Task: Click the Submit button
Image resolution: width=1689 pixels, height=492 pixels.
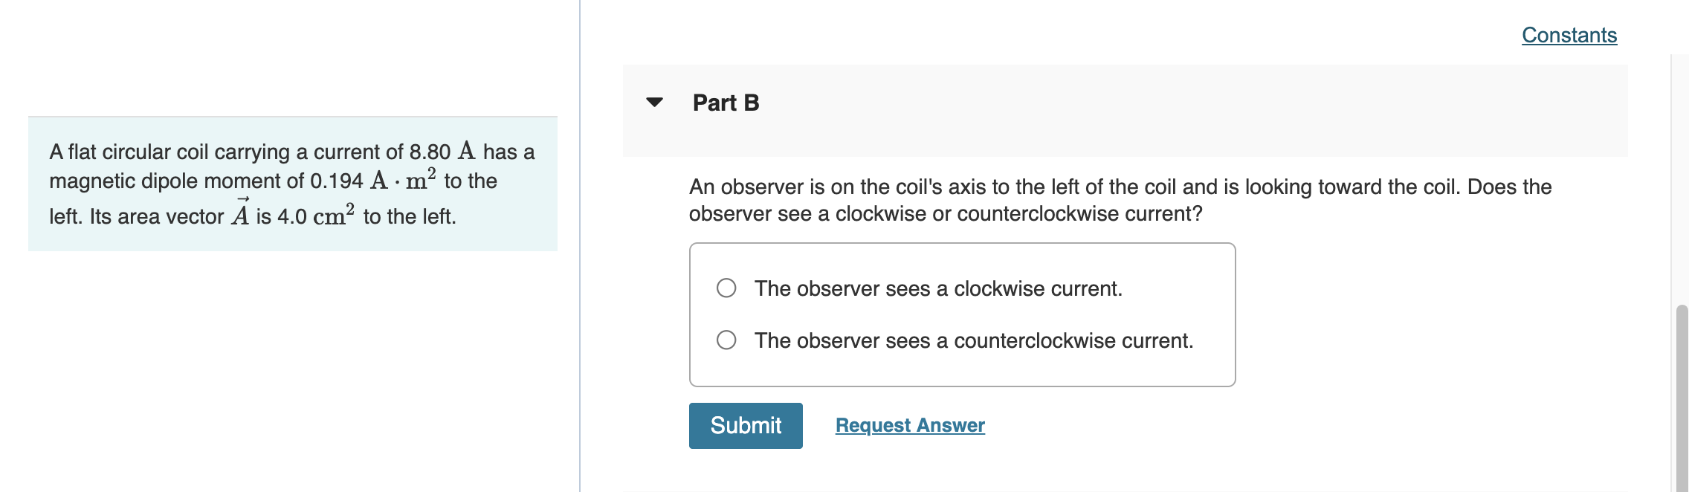Action: [746, 425]
